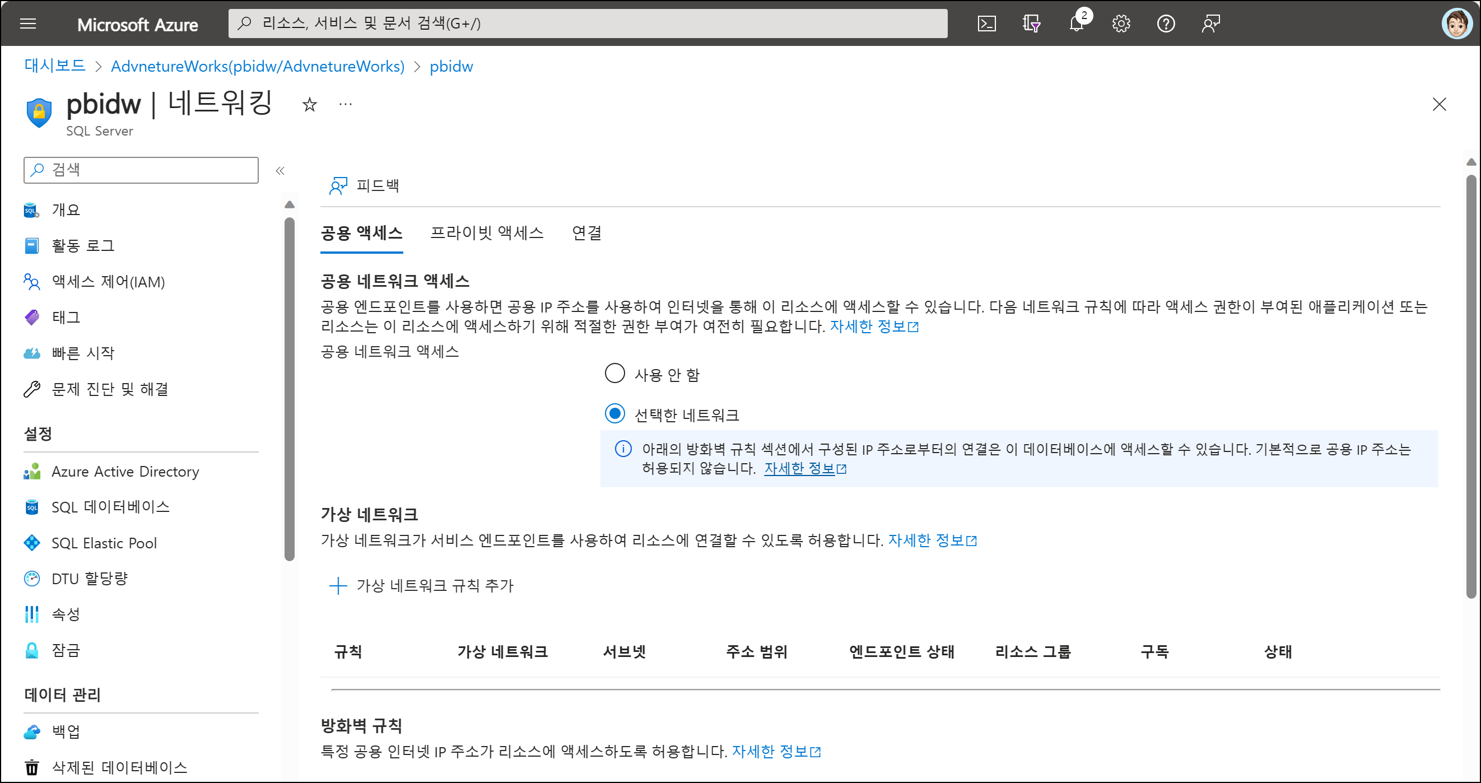Click the user account avatar
The height and width of the screenshot is (783, 1481).
[x=1456, y=24]
